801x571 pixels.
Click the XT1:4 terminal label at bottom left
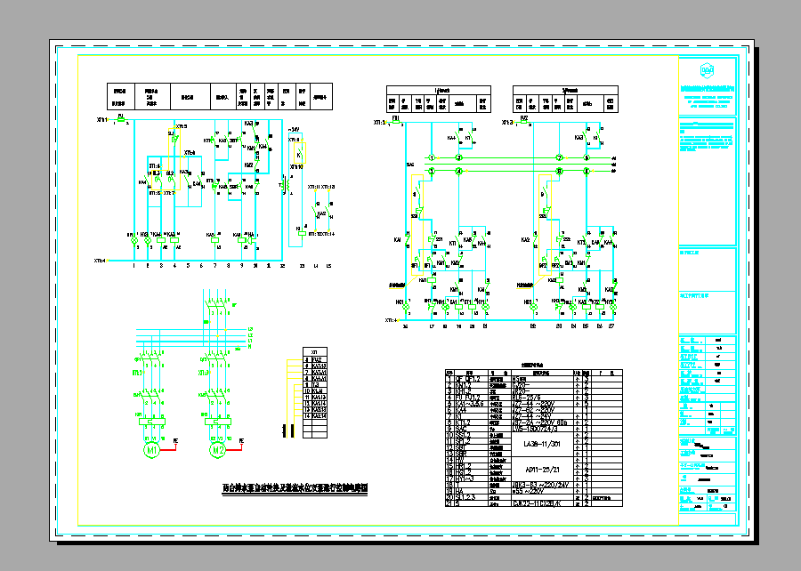pos(100,261)
